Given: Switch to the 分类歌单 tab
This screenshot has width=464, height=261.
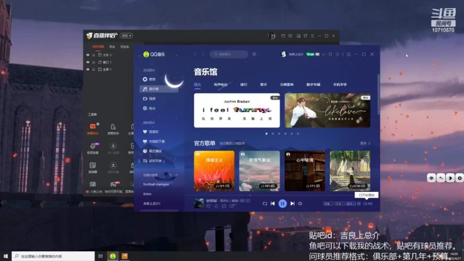Looking at the screenshot, I should (x=287, y=85).
